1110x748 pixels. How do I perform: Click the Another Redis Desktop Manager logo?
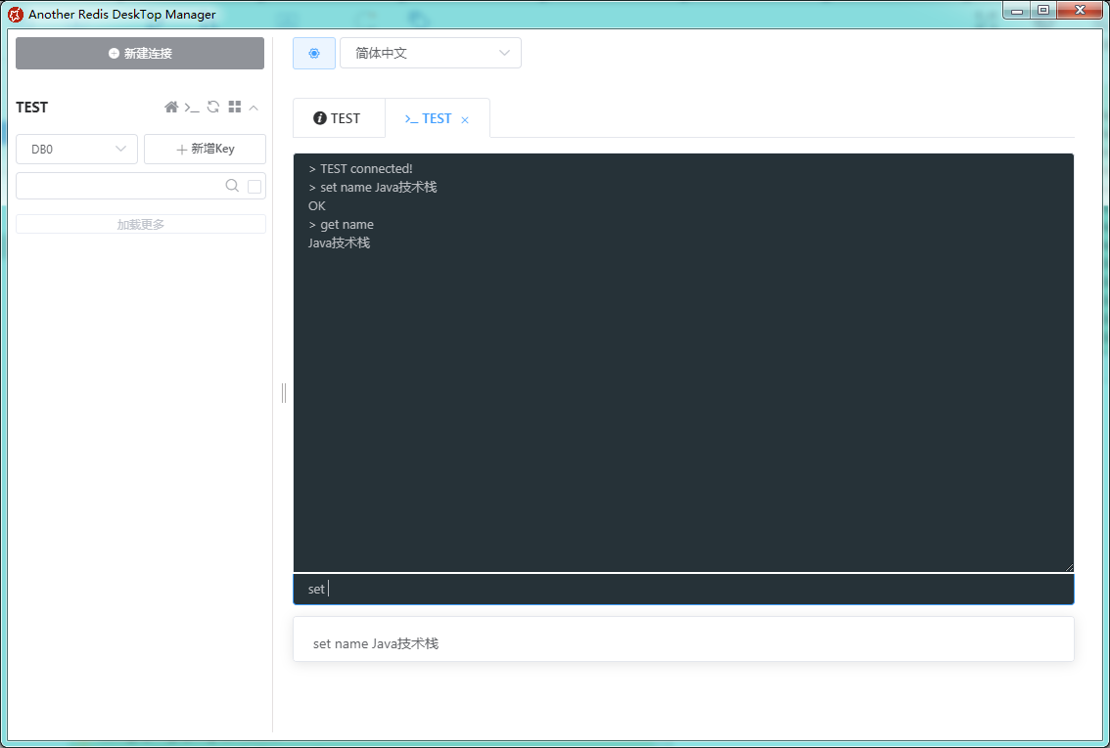tap(15, 15)
